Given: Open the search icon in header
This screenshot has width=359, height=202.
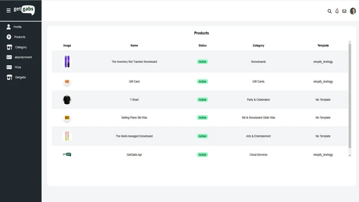Looking at the screenshot, I should pos(329,11).
